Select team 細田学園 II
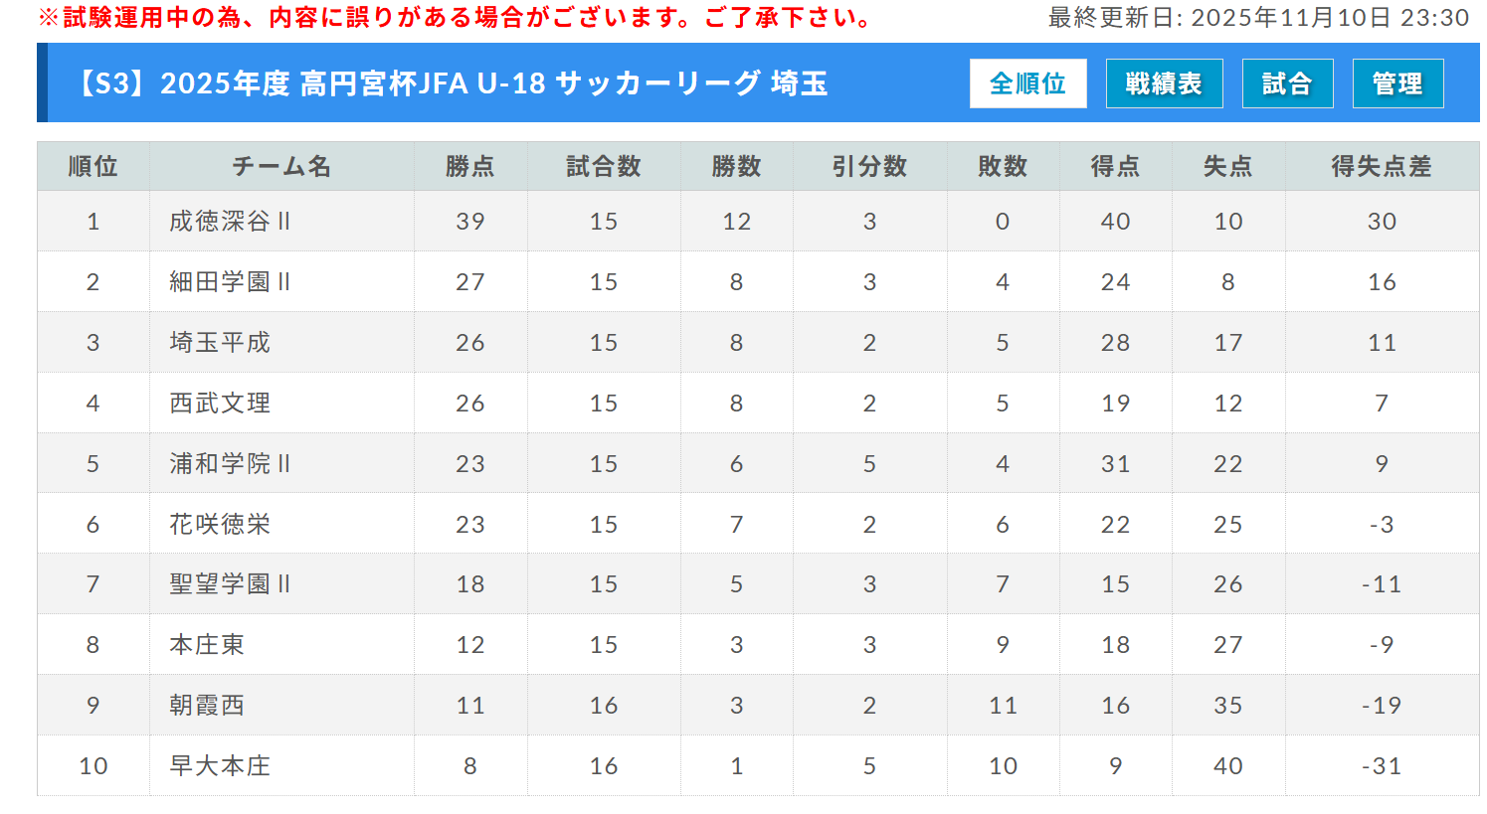Image resolution: width=1487 pixels, height=814 pixels. tap(230, 282)
